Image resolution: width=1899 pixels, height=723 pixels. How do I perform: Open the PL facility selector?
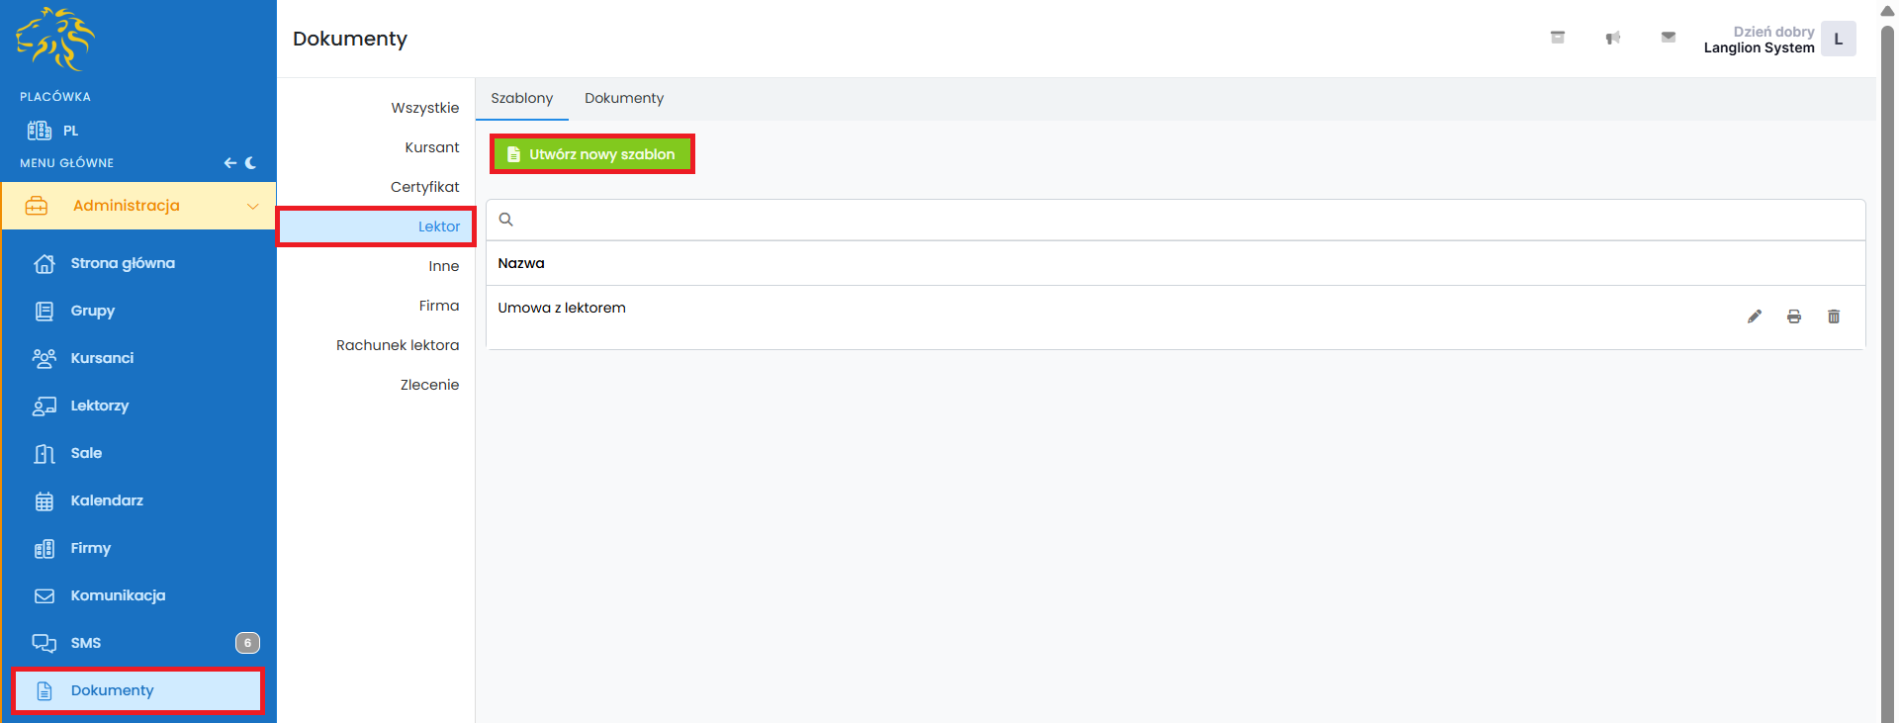click(x=53, y=131)
